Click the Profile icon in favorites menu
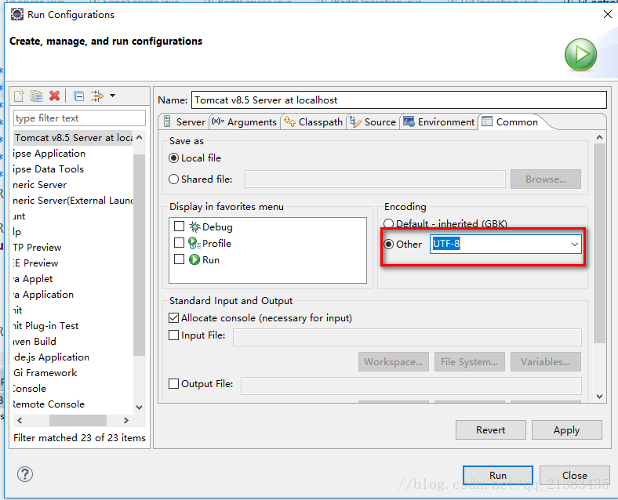Image resolution: width=618 pixels, height=500 pixels. point(194,243)
